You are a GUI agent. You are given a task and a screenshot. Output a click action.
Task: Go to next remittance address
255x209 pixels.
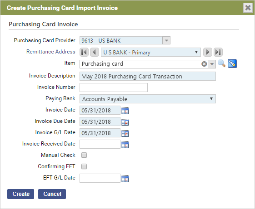point(208,52)
